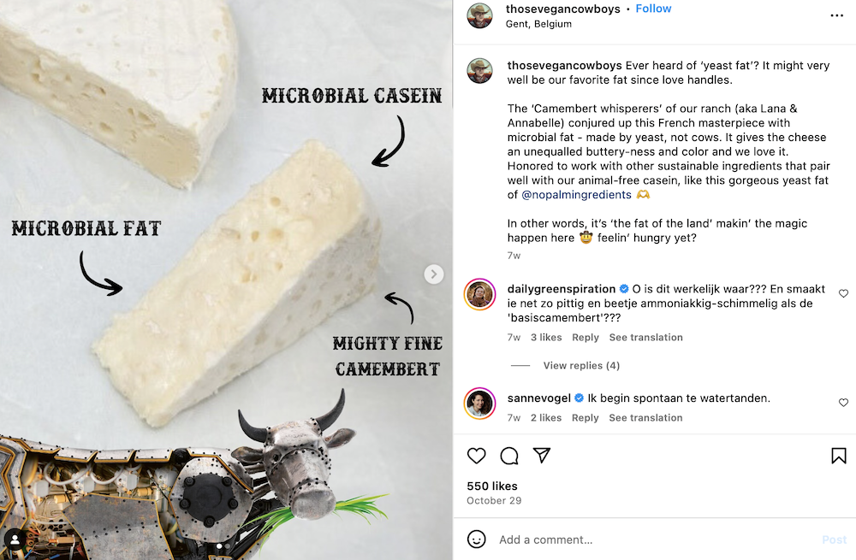Advance to the next photo with the chevron arrow
856x560 pixels.
coord(434,274)
